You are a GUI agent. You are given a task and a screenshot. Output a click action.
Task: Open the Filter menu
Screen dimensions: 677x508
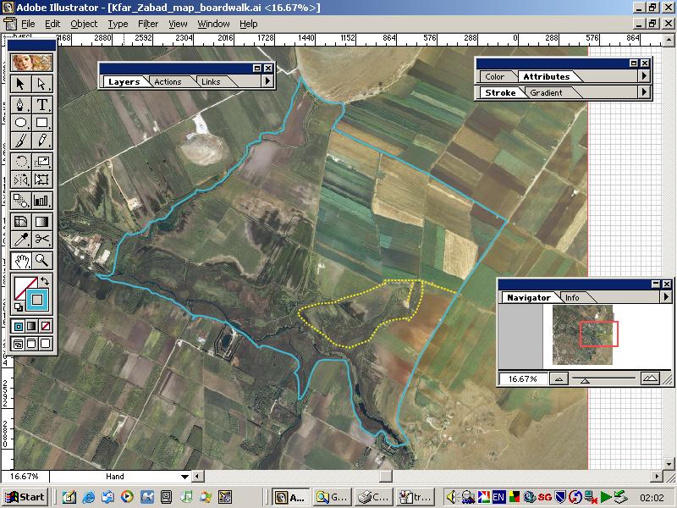[x=147, y=24]
